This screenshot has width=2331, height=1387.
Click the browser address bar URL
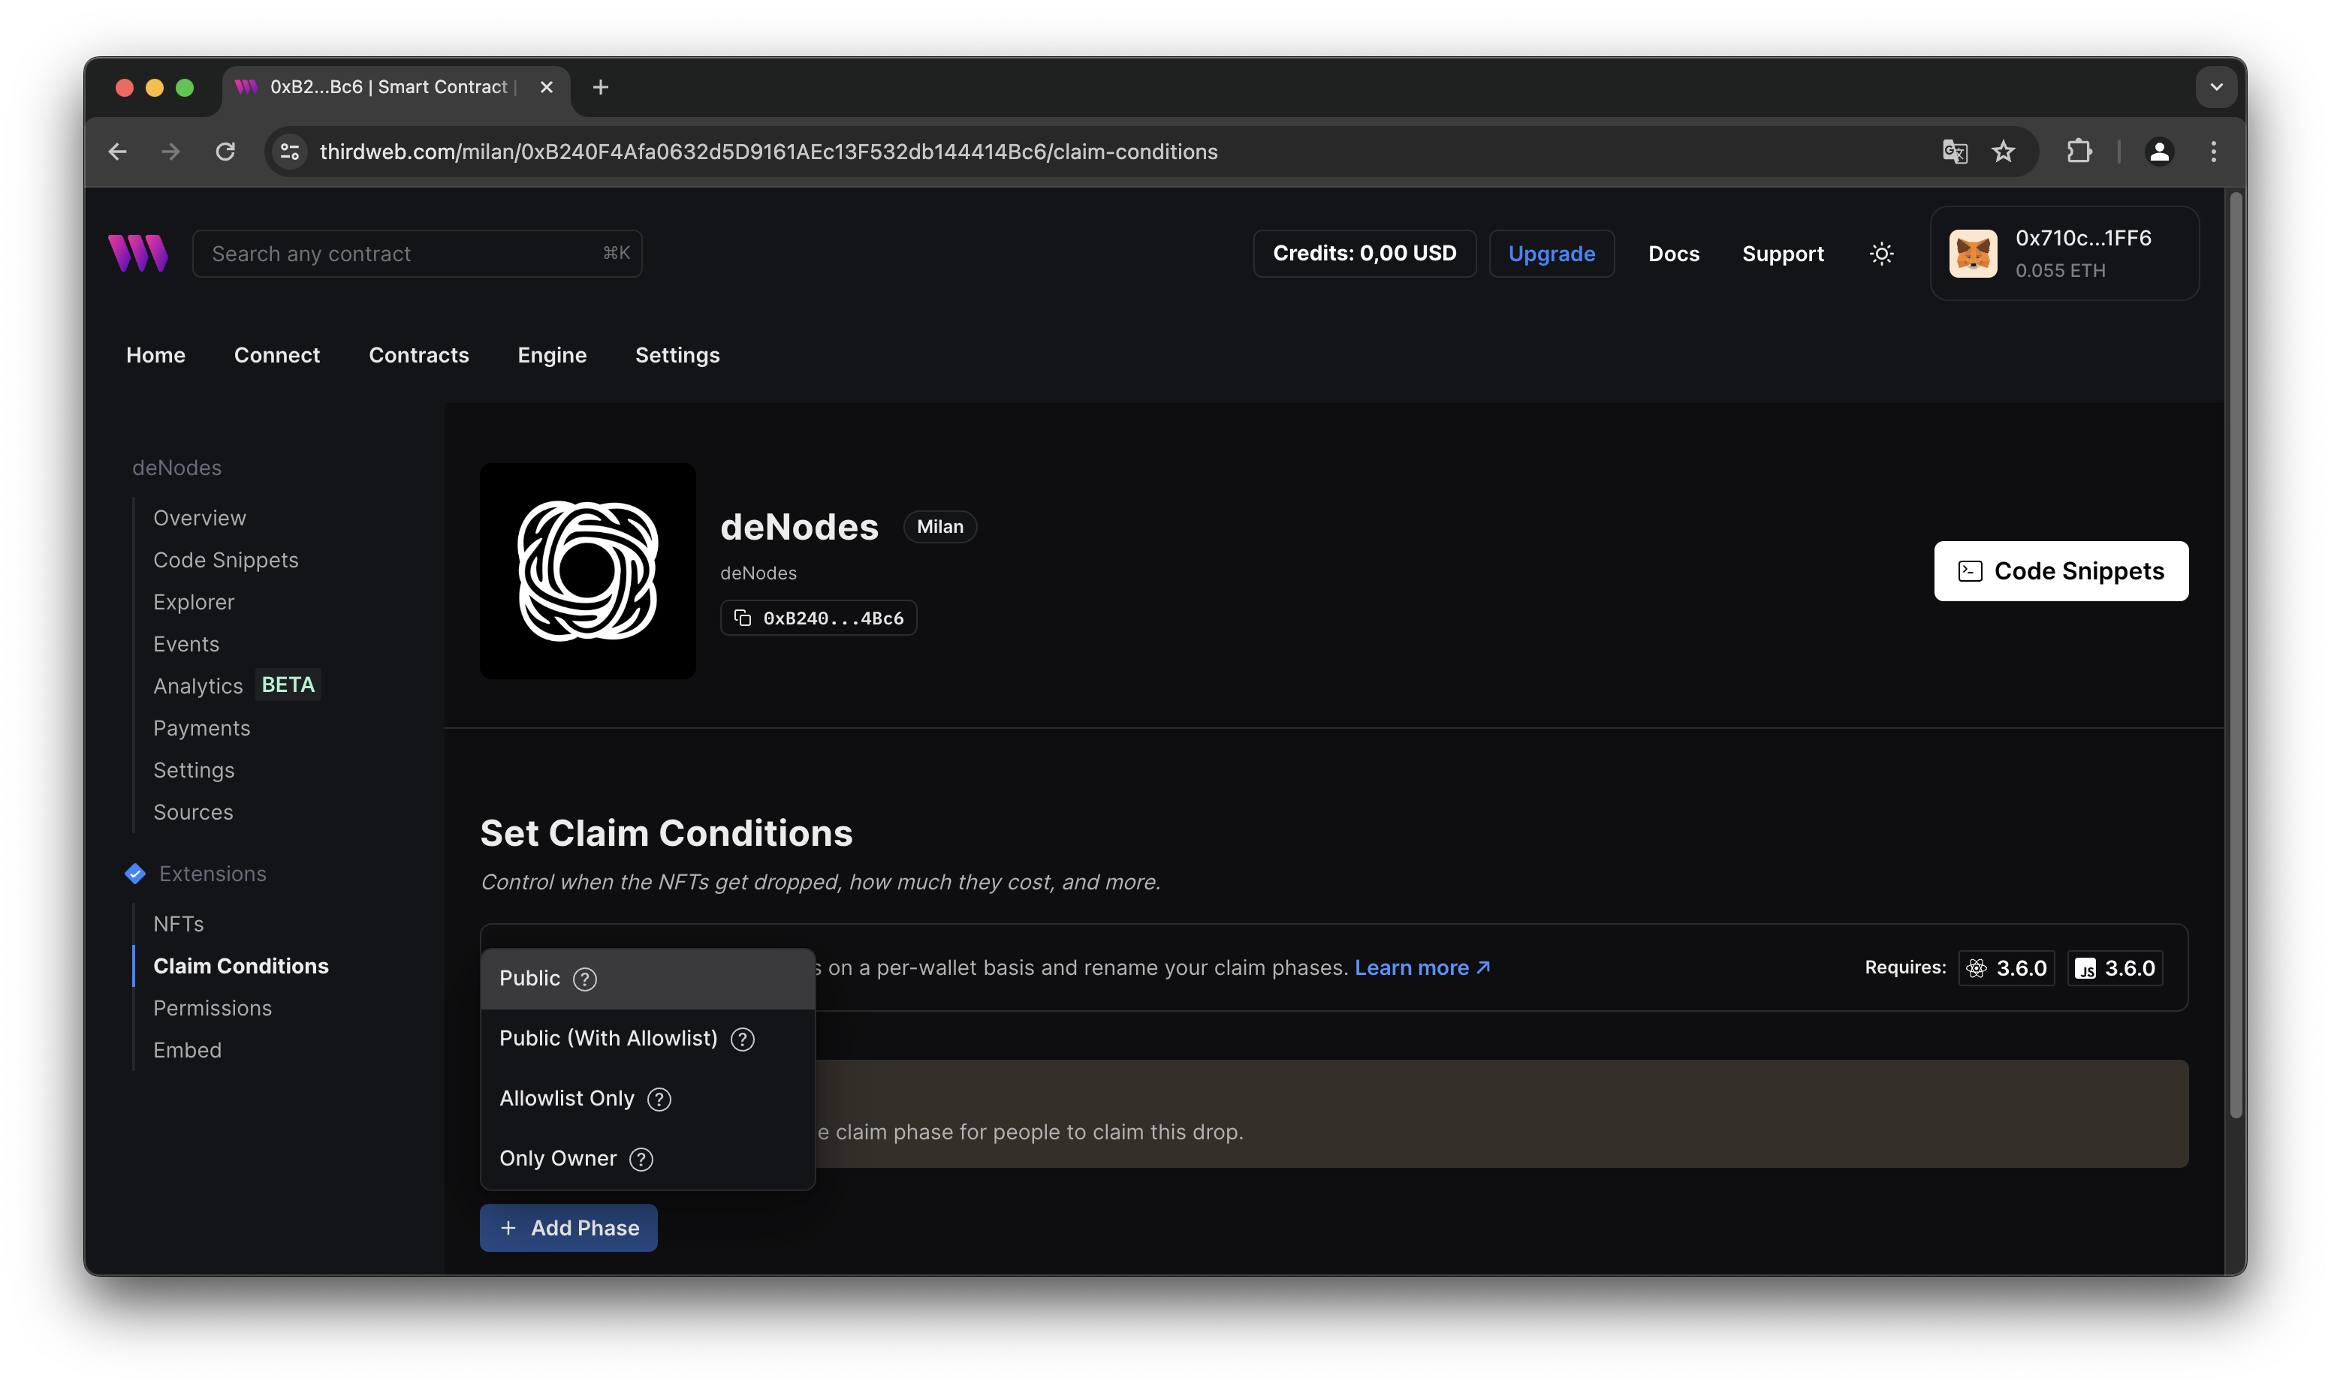[x=768, y=152]
